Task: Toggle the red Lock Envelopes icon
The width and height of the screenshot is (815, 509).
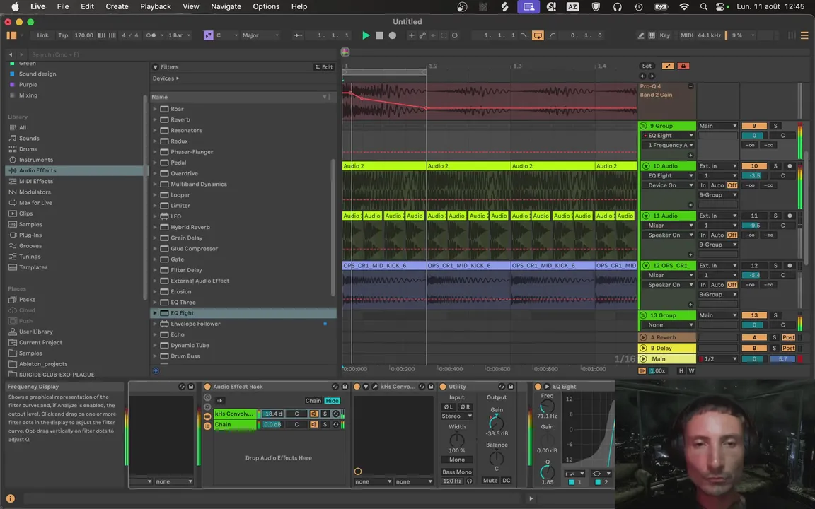Action: point(683,66)
